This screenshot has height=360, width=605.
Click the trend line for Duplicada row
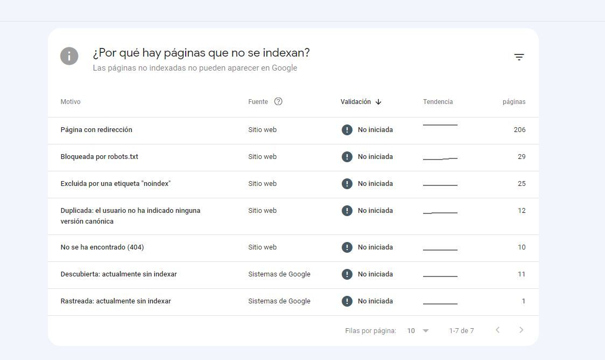coord(440,213)
